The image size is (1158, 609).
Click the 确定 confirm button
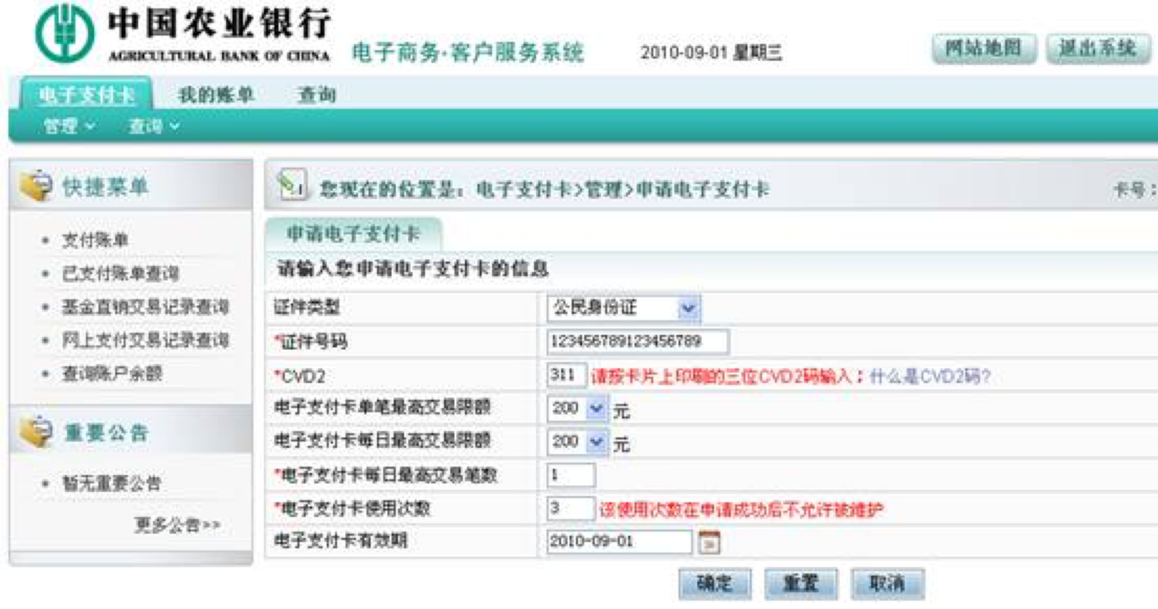[715, 583]
